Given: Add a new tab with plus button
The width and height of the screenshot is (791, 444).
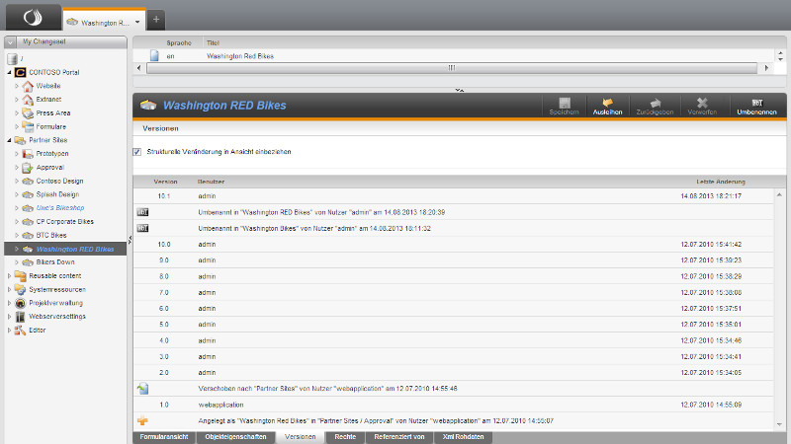Looking at the screenshot, I should [156, 20].
